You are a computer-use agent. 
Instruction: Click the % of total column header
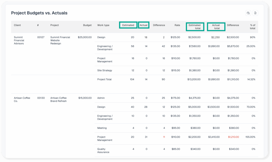point(252,27)
